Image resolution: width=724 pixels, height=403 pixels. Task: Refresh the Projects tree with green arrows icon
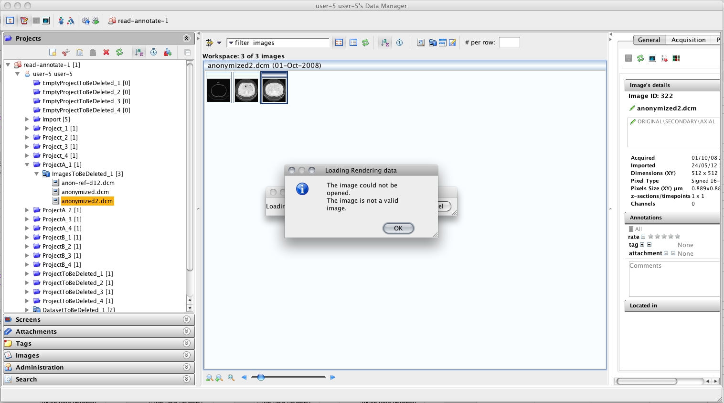point(119,52)
